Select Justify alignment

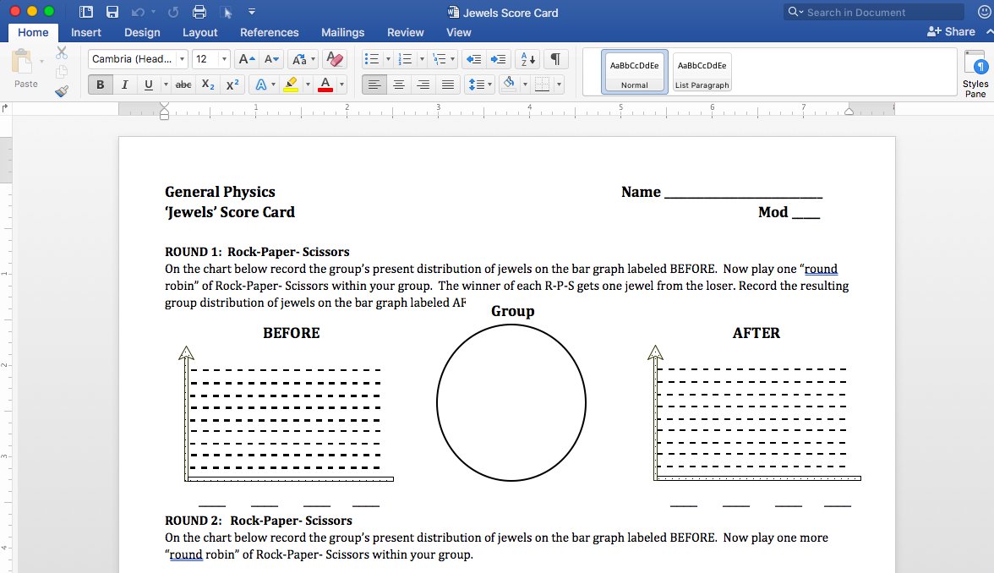tap(448, 85)
